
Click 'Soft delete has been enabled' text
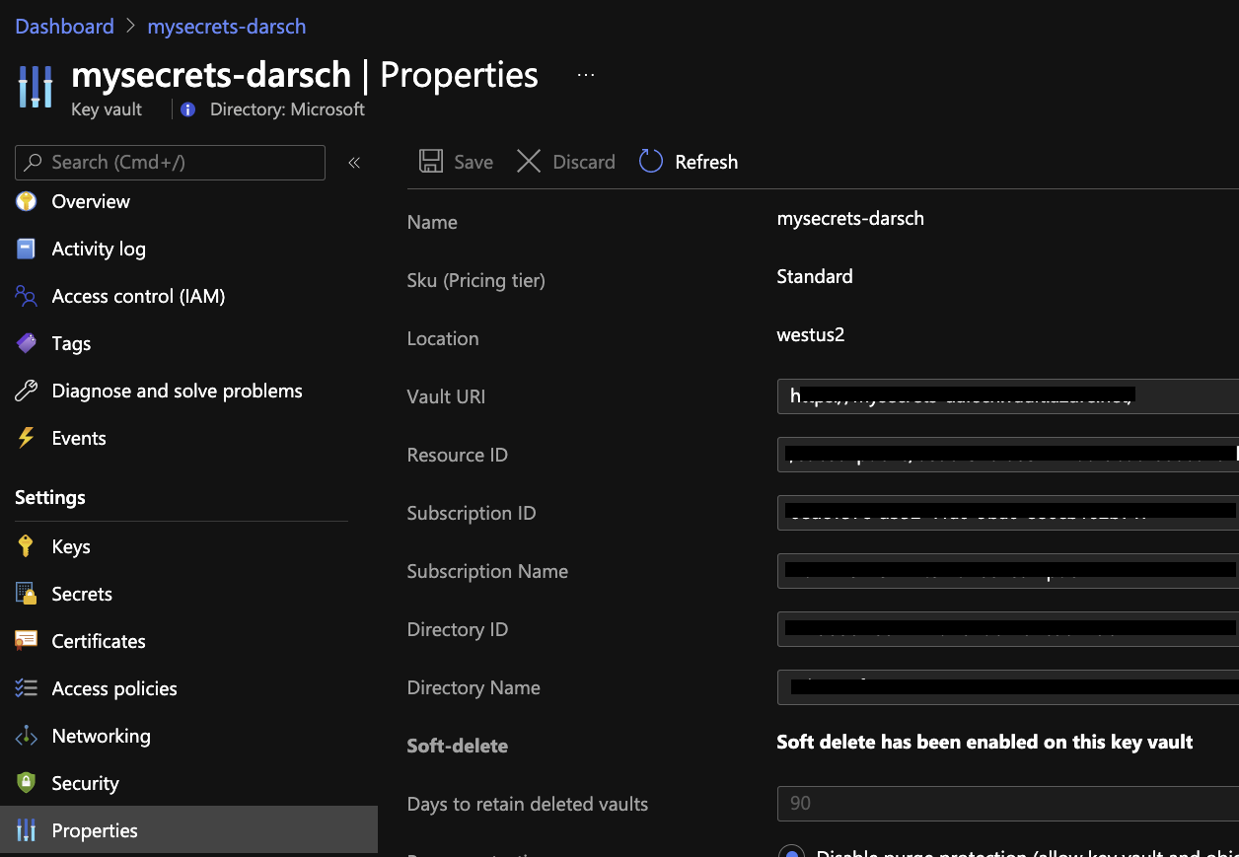tap(984, 742)
